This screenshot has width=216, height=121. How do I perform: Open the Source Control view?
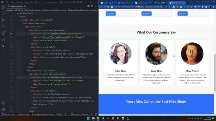tap(3, 20)
